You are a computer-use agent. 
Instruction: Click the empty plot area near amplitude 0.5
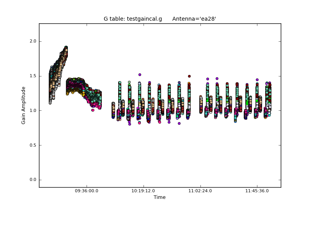coord(156,145)
